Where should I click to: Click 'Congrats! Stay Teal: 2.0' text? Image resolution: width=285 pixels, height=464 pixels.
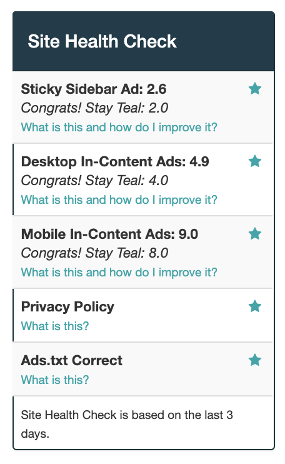click(x=94, y=108)
